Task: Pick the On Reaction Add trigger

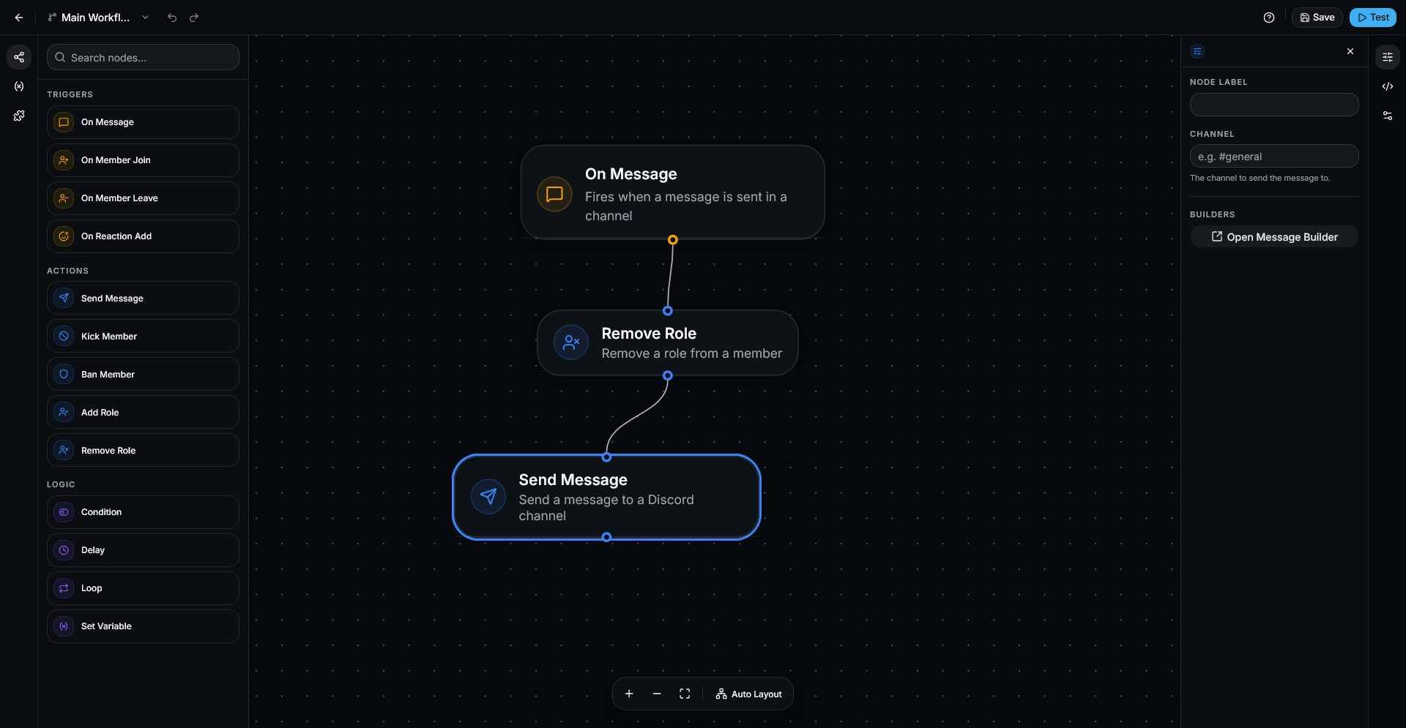Action: click(x=143, y=236)
